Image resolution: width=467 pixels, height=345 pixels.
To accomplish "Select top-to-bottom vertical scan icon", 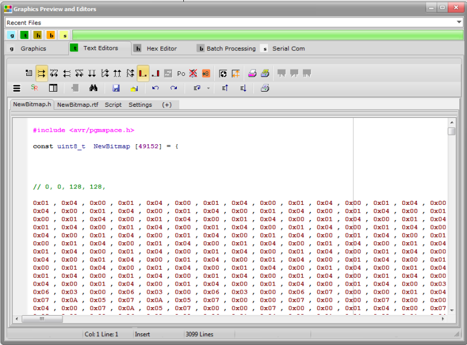I will 92,74.
